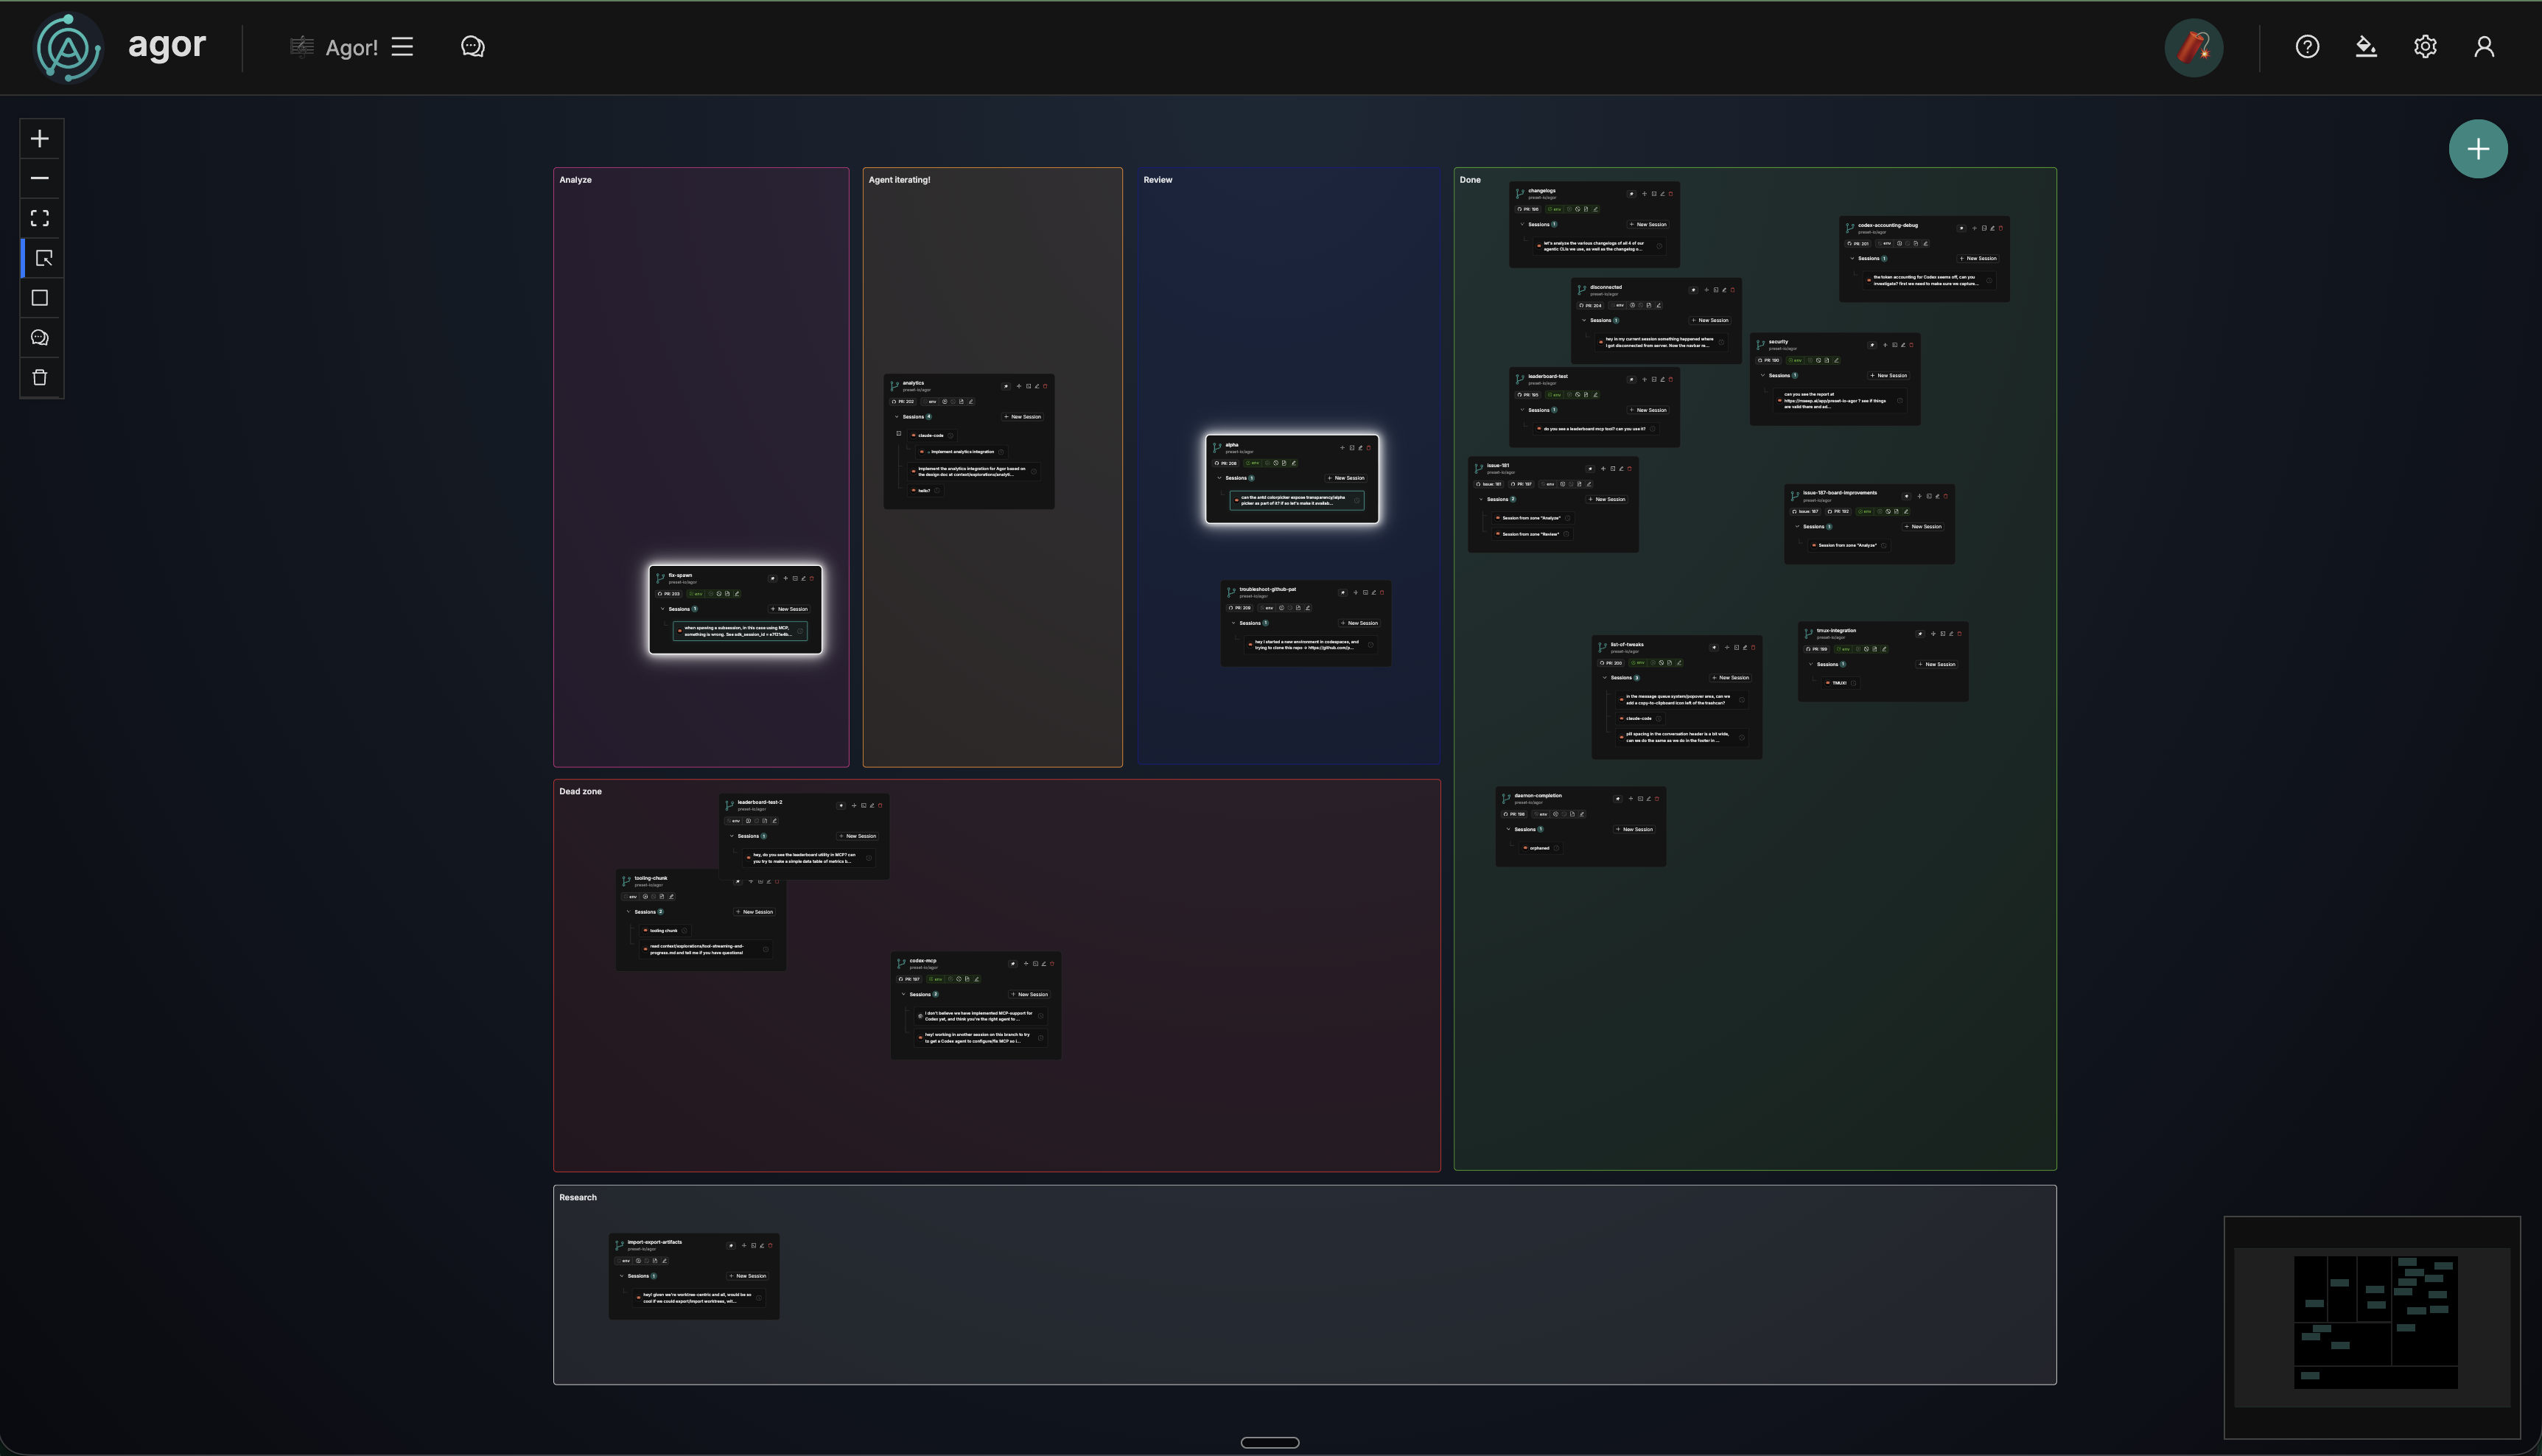Viewport: 2542px width, 1456px height.
Task: Collapse the Sessions list on the analytics card
Action: (897, 417)
